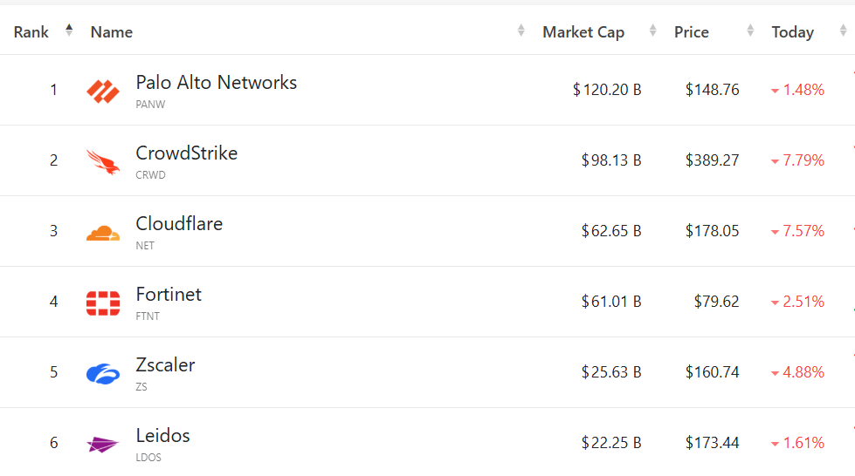Image resolution: width=855 pixels, height=476 pixels.
Task: Sort the table by Rank column
Action: (69, 31)
